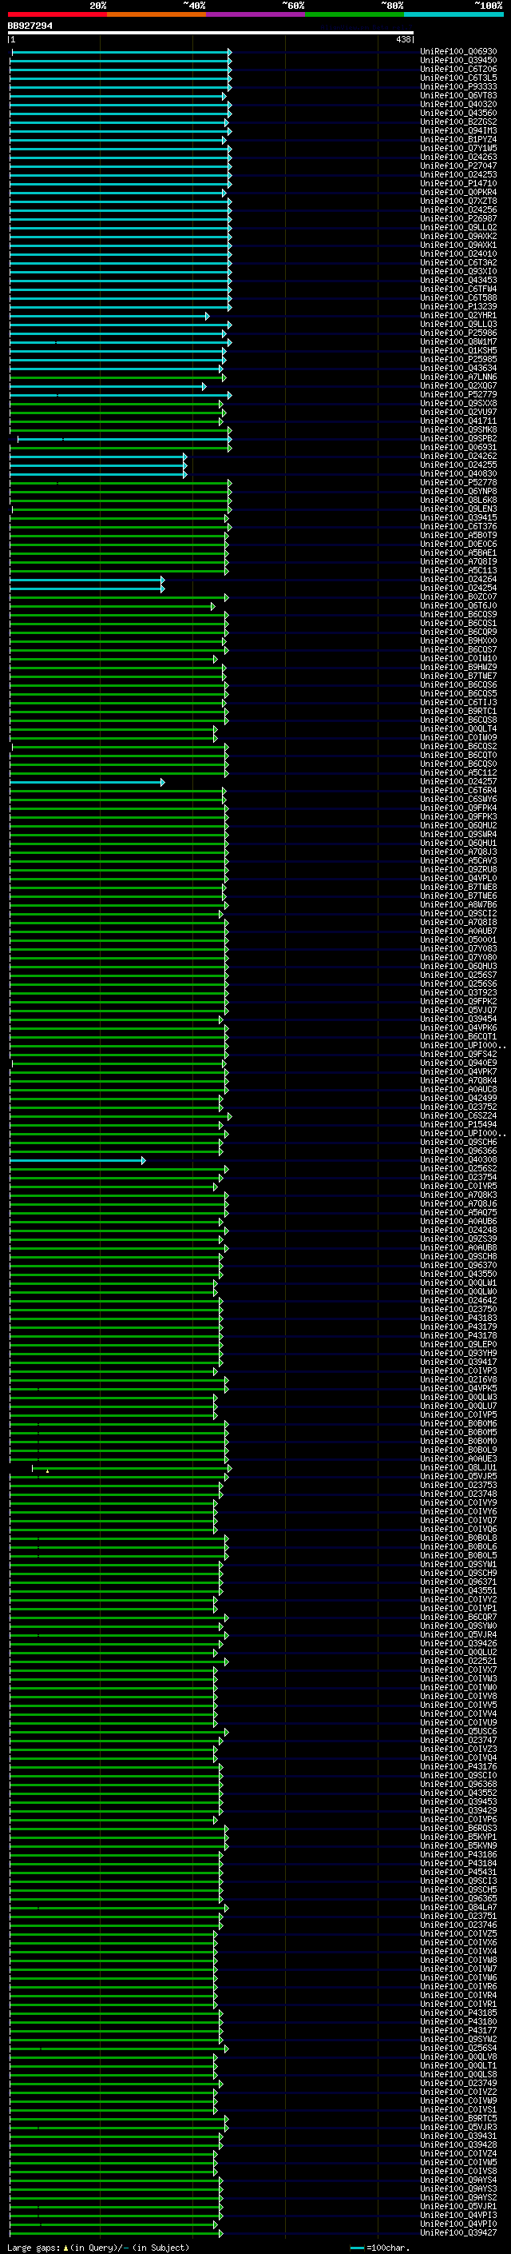Select label UniRef100_P27047

click(x=458, y=166)
